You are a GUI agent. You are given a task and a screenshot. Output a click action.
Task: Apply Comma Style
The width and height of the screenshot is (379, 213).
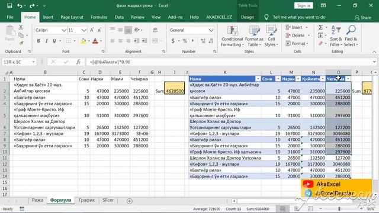click(x=192, y=41)
